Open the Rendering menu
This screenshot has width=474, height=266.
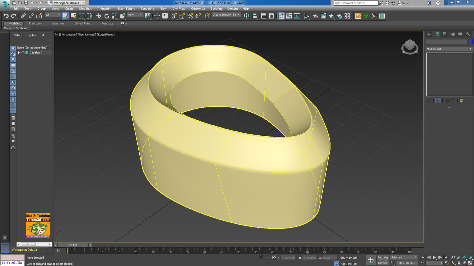(147, 8)
